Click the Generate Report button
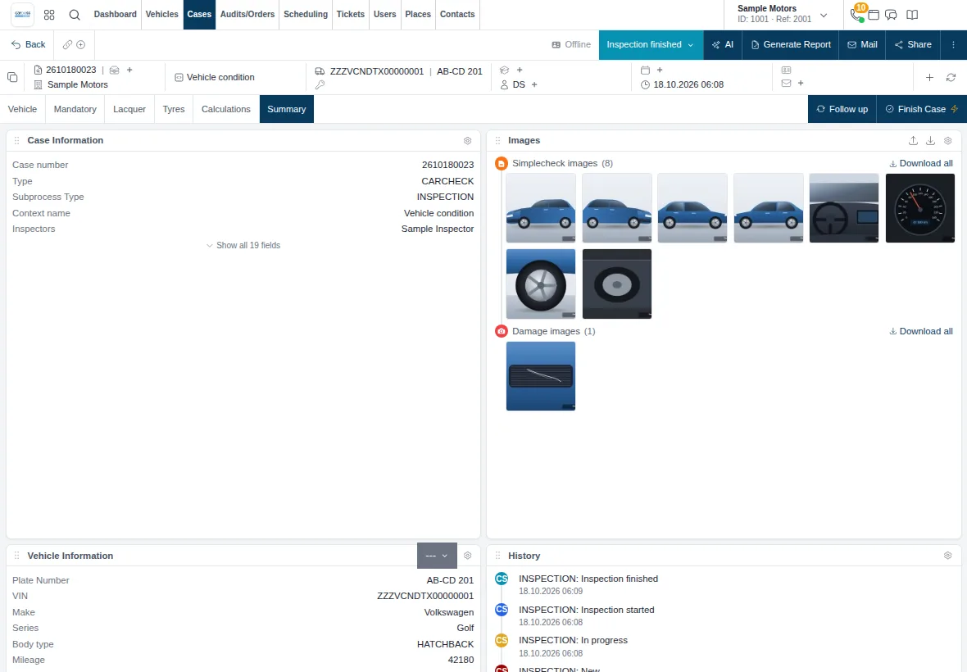Screen dimensions: 967x672 click(x=791, y=44)
